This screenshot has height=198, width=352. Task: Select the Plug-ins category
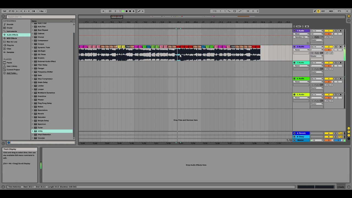(x=10, y=45)
